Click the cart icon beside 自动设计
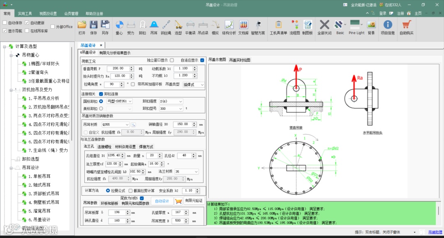 tap(178, 201)
